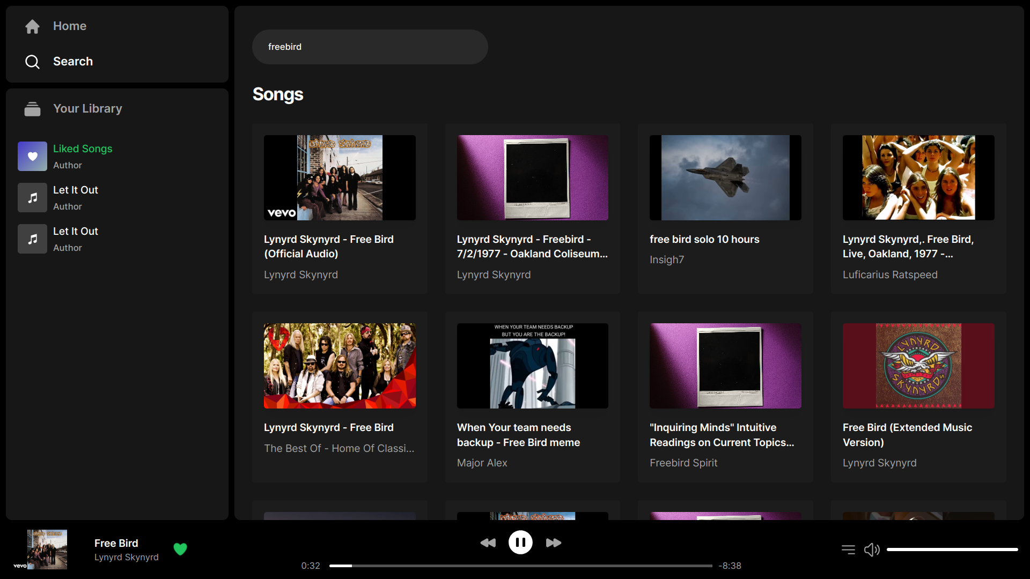Open the Search page label
The width and height of the screenshot is (1030, 579).
coord(73,62)
